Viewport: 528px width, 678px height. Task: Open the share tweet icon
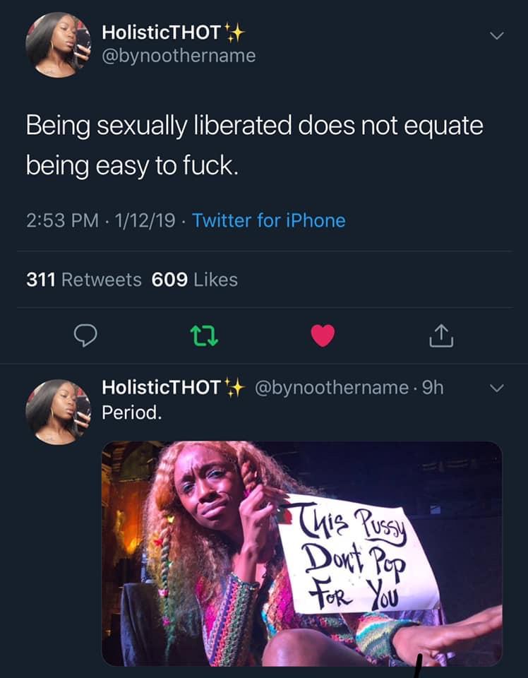(x=441, y=335)
